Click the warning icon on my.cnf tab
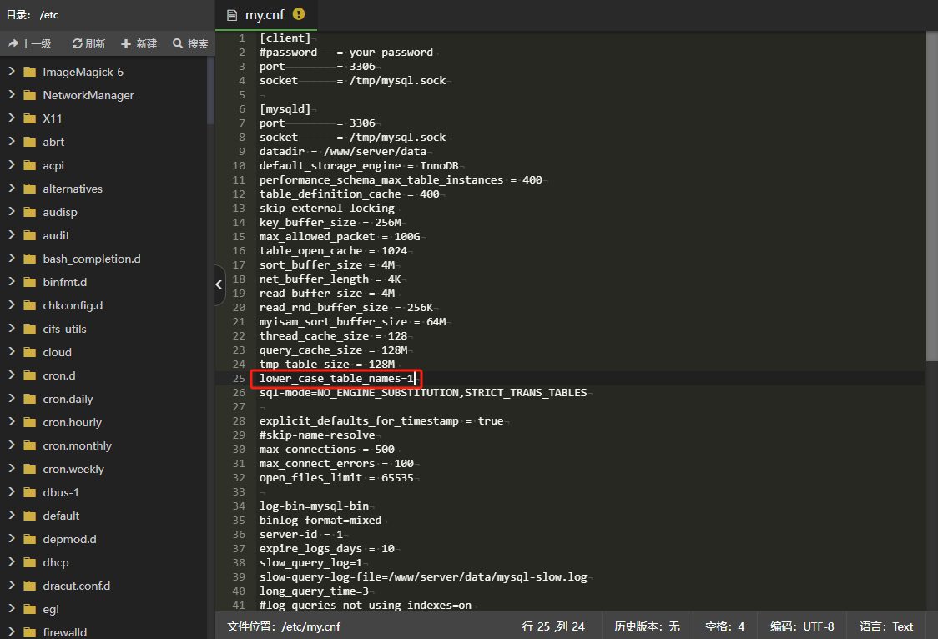The height and width of the screenshot is (639, 938). (x=300, y=14)
